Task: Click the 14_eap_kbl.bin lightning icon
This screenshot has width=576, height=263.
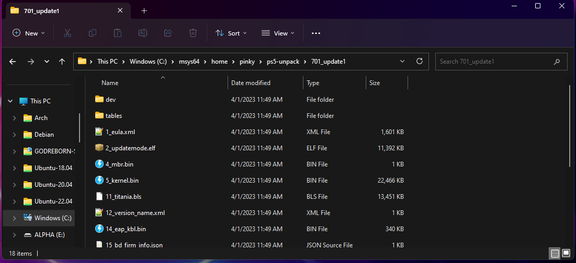Action: [x=99, y=229]
